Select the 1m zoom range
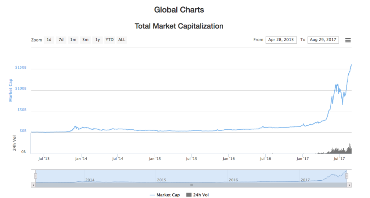 73,40
